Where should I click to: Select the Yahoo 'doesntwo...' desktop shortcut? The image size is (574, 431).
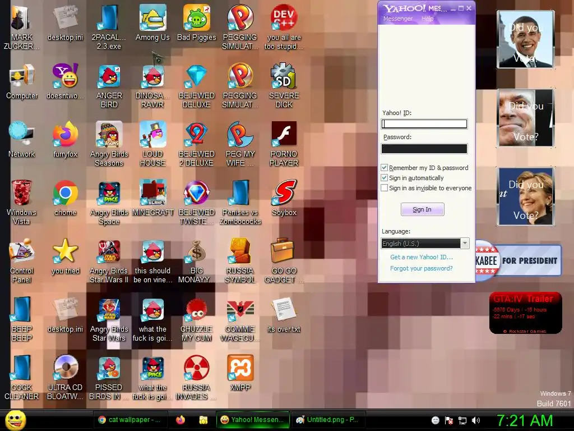(65, 81)
